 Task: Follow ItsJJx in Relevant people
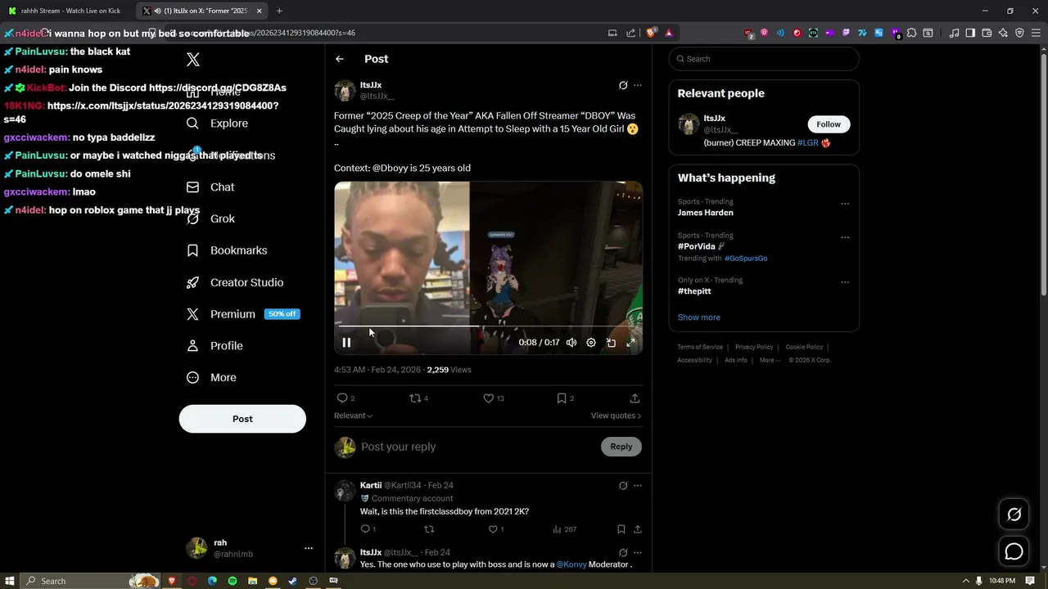tap(829, 124)
